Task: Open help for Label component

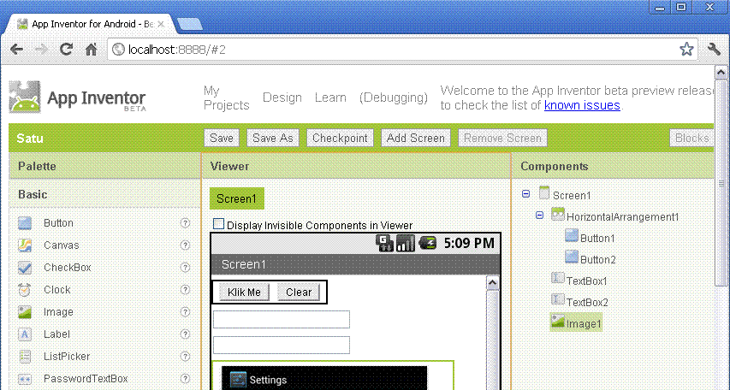Action: [x=186, y=334]
